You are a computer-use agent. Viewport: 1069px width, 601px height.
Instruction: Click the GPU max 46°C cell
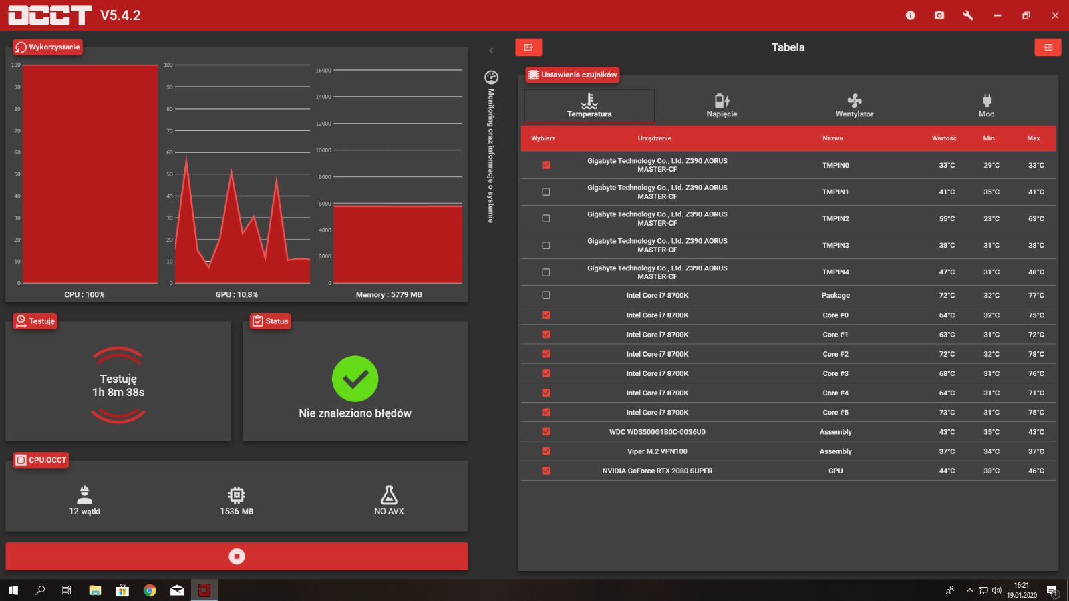click(x=1036, y=471)
